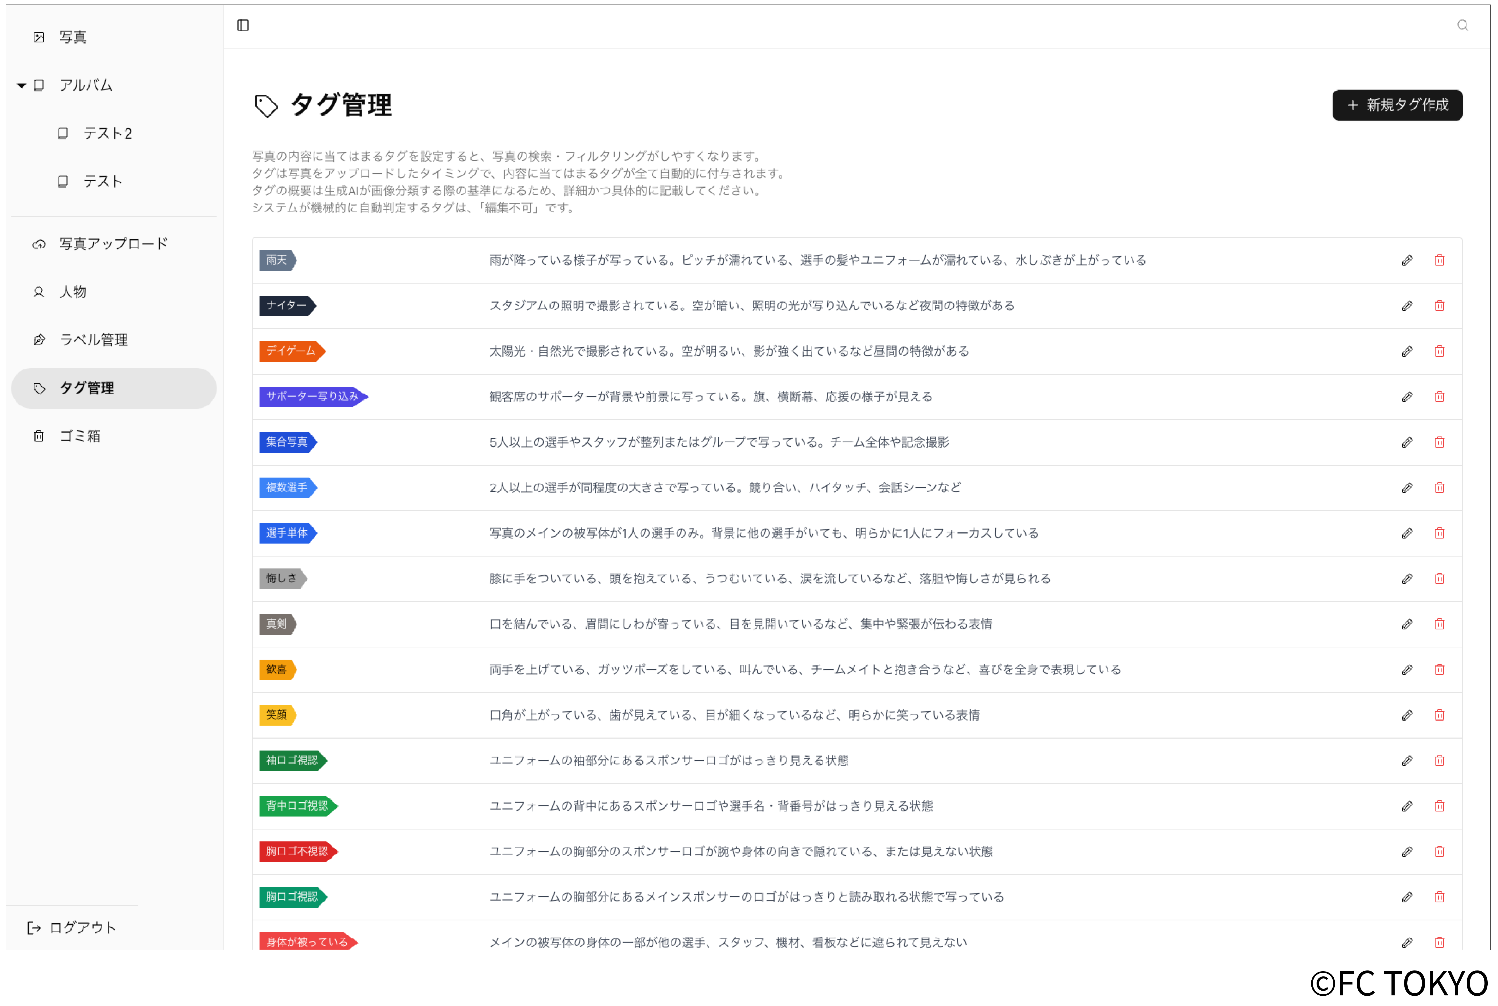1498x1006 pixels.
Task: Click ログアウト link
Action: pyautogui.click(x=72, y=928)
